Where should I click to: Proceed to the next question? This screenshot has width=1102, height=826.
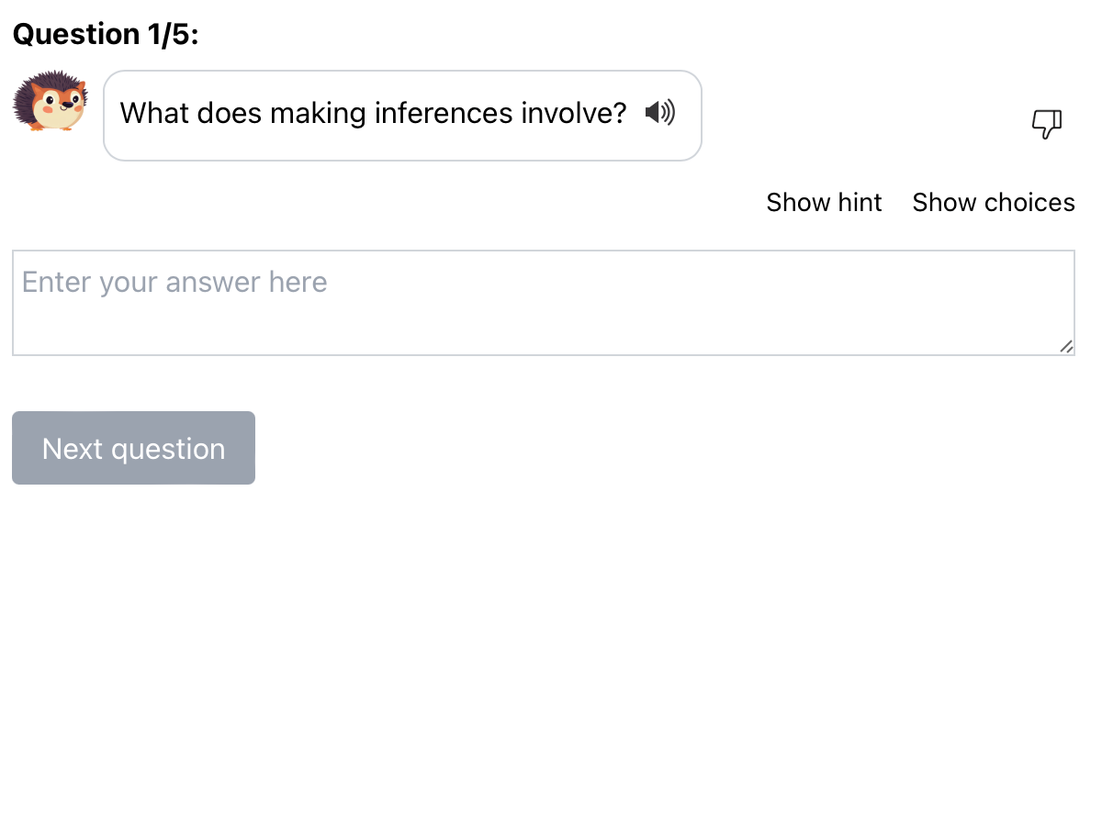133,448
